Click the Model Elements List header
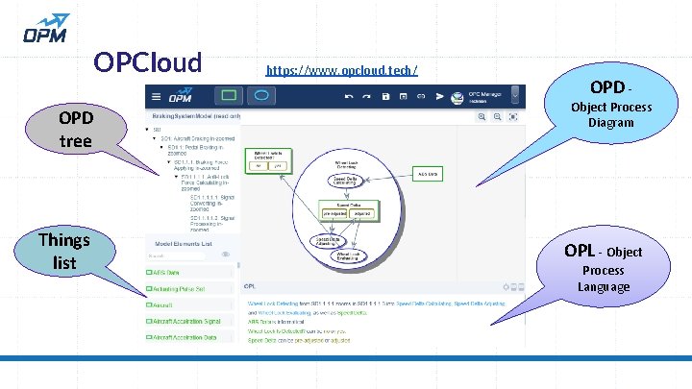 tap(184, 243)
